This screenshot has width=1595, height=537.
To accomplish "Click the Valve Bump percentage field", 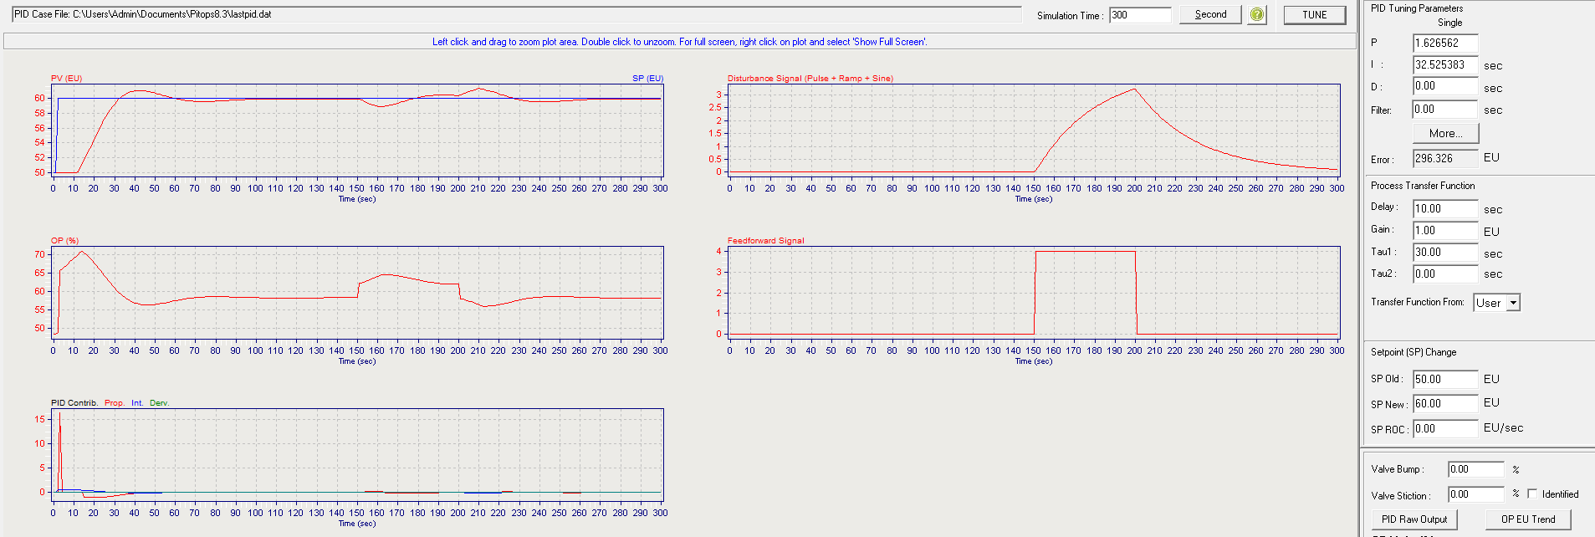I will pos(1475,469).
